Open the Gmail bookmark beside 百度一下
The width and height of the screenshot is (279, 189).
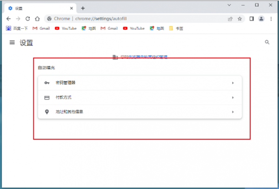click(x=41, y=28)
